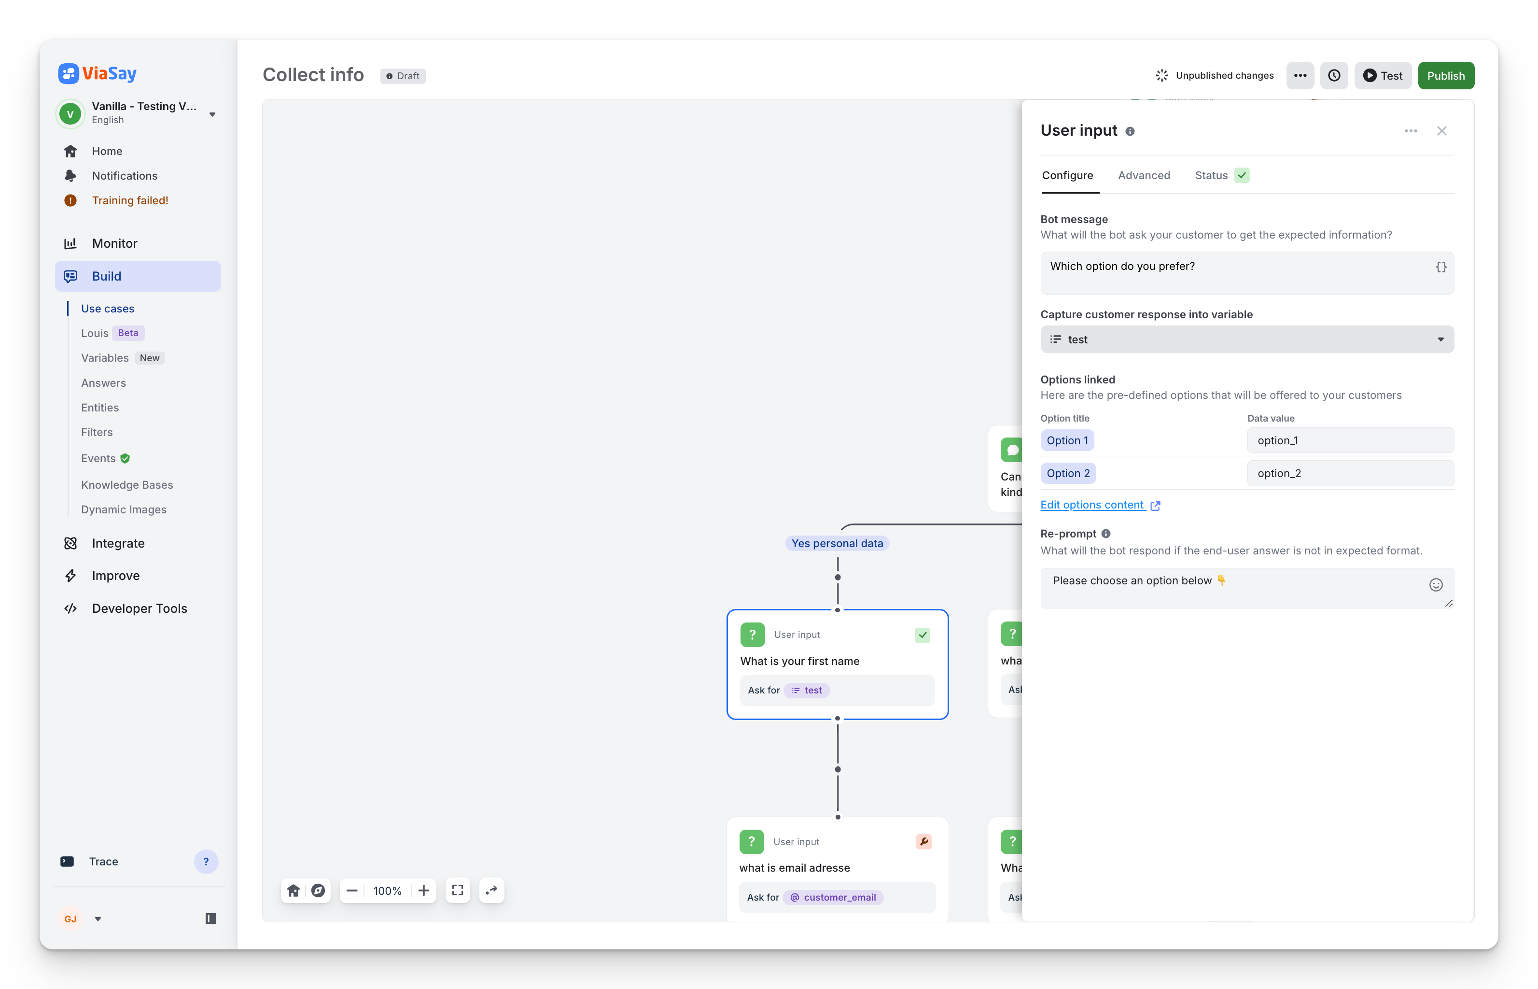Screen dimensions: 1538x989
Task: Expand the workspace selector dropdown
Action: coord(212,114)
